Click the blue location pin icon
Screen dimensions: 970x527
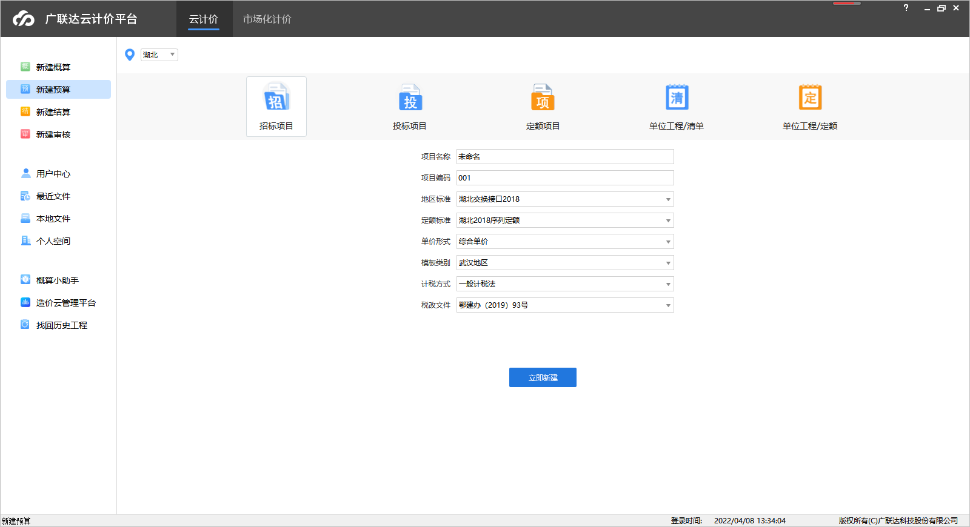[130, 55]
